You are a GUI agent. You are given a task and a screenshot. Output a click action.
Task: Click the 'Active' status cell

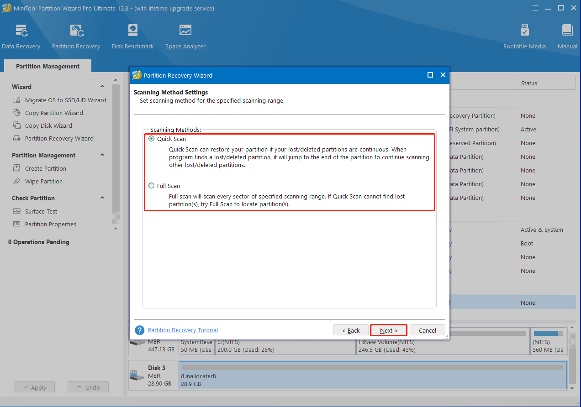point(528,130)
